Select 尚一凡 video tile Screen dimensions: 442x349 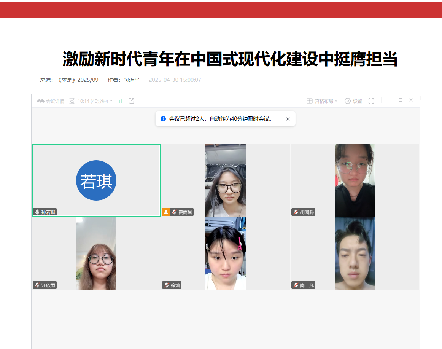(355, 253)
